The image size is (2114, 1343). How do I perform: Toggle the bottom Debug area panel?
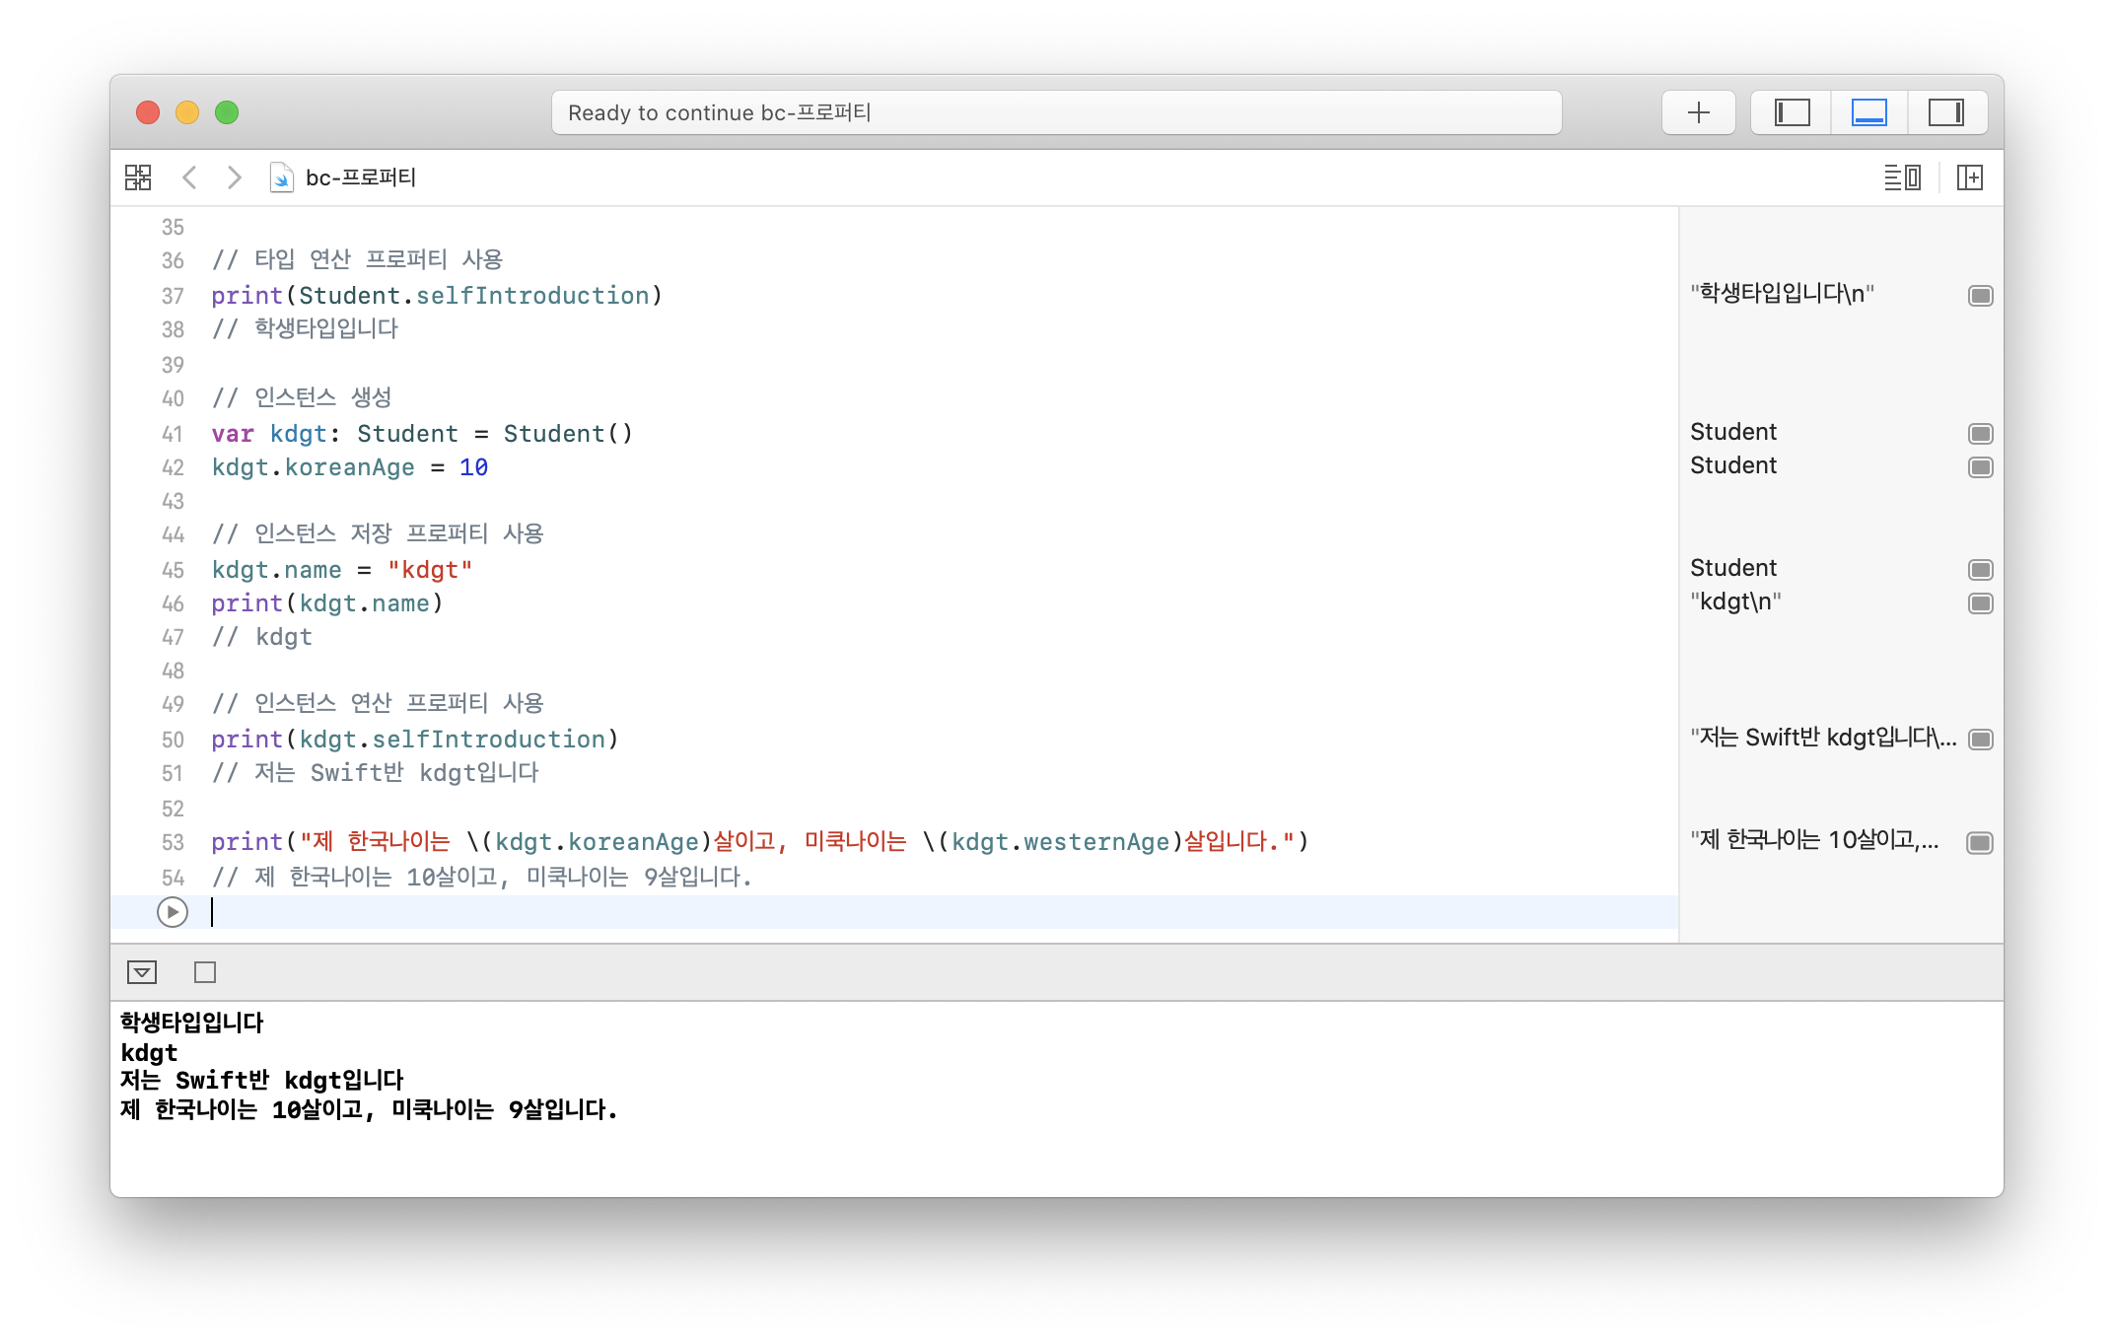(x=1868, y=112)
